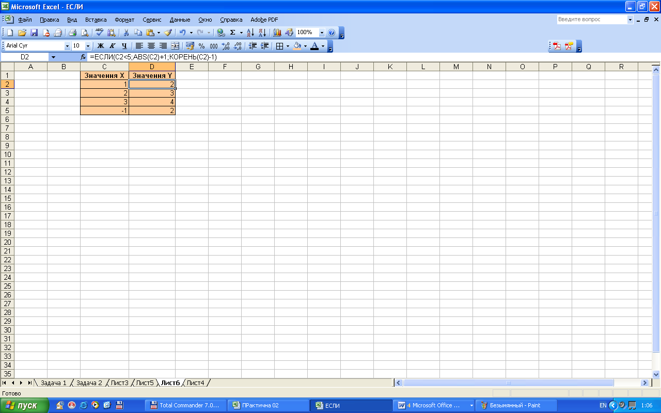661x413 pixels.
Task: Sort ascending with the A-Z icon
Action: click(x=250, y=33)
